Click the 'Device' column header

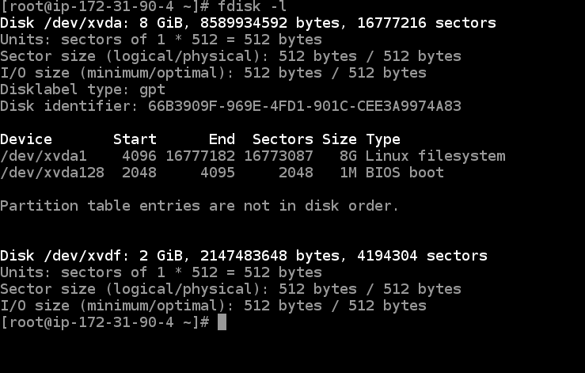26,139
